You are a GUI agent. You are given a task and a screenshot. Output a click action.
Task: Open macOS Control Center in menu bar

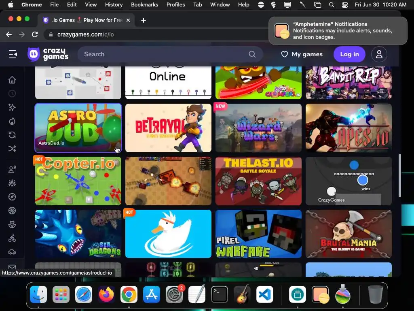[x=345, y=4]
